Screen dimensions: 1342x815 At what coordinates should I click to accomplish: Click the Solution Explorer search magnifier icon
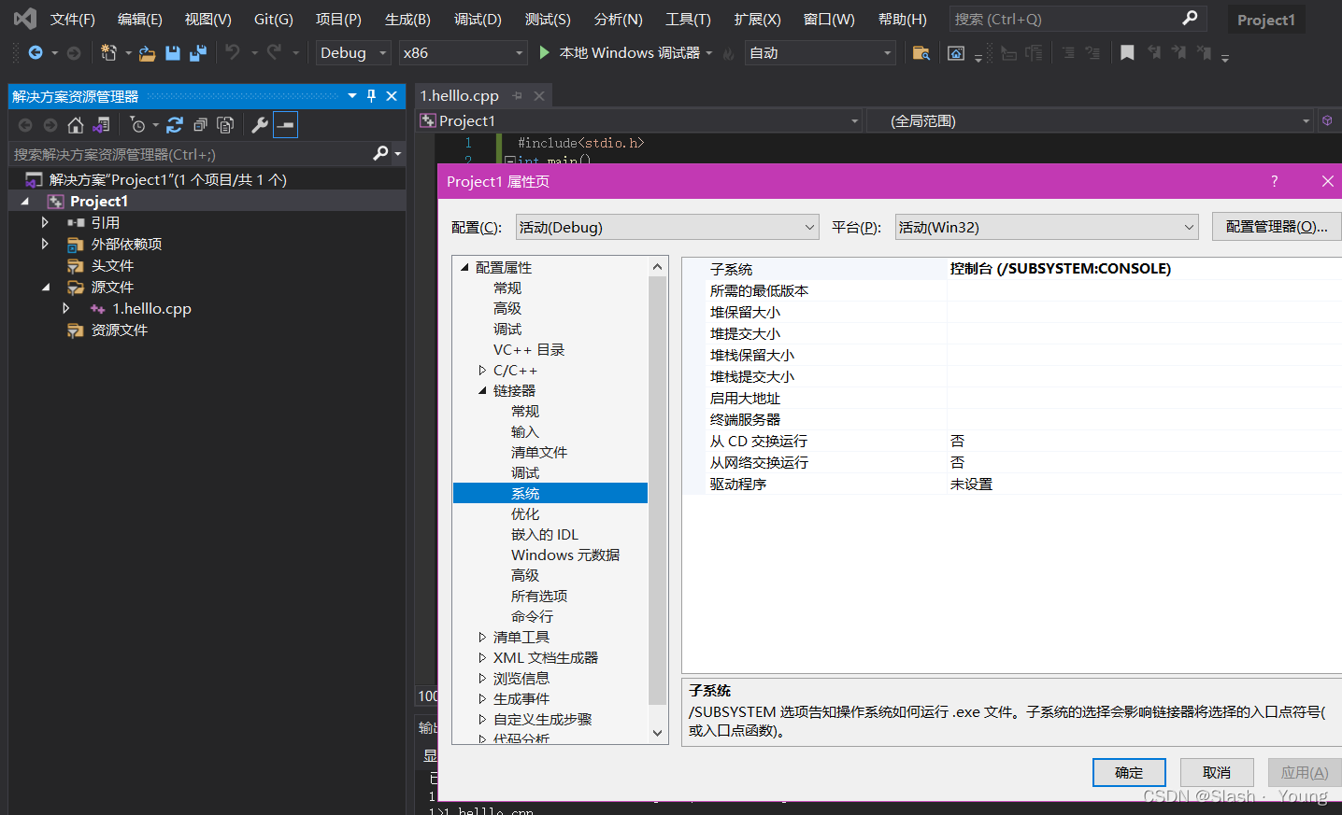380,153
